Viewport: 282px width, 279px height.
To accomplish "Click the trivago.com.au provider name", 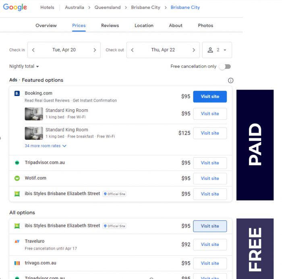I will pos(40,263).
